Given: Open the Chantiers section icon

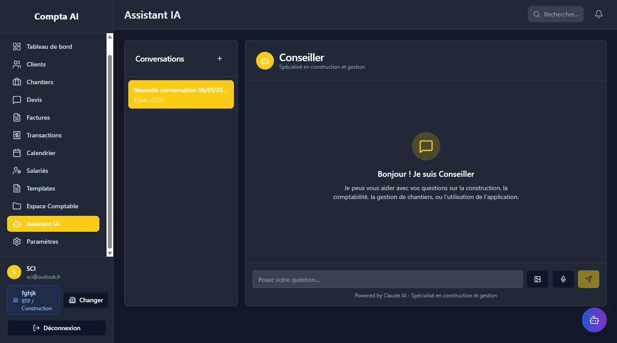Looking at the screenshot, I should [x=17, y=82].
